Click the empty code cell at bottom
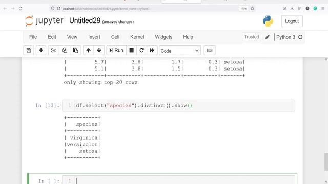Image resolution: width=328 pixels, height=184 pixels. (x=178, y=180)
